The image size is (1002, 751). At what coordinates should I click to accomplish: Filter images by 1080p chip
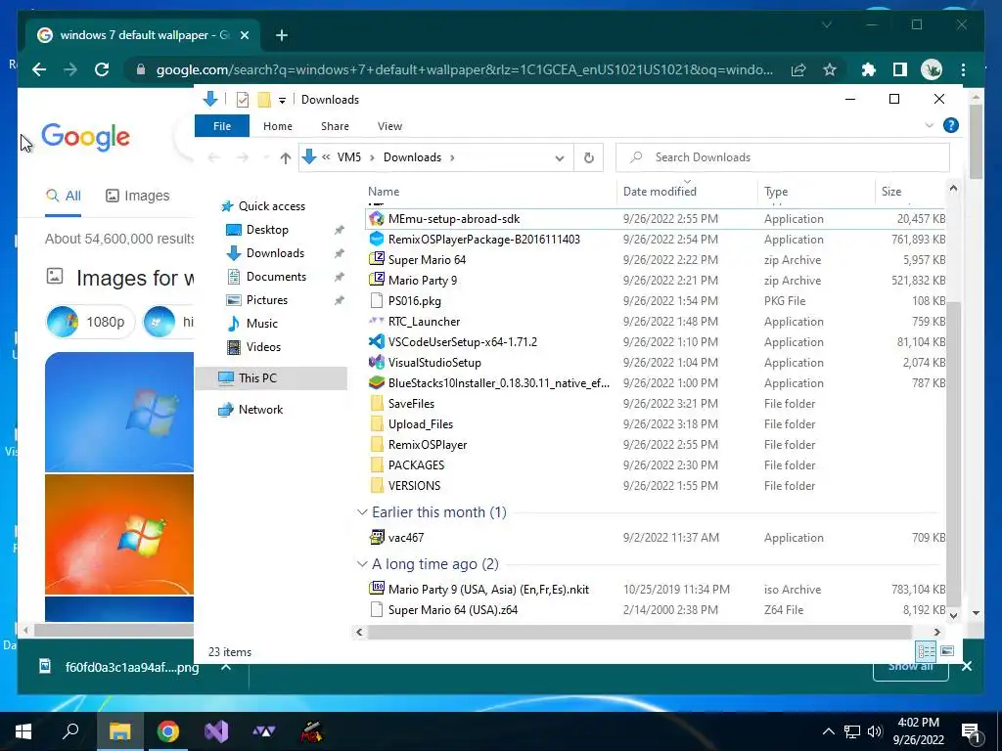(90, 321)
